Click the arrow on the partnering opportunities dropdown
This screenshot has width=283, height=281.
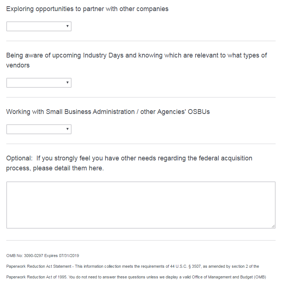68,26
